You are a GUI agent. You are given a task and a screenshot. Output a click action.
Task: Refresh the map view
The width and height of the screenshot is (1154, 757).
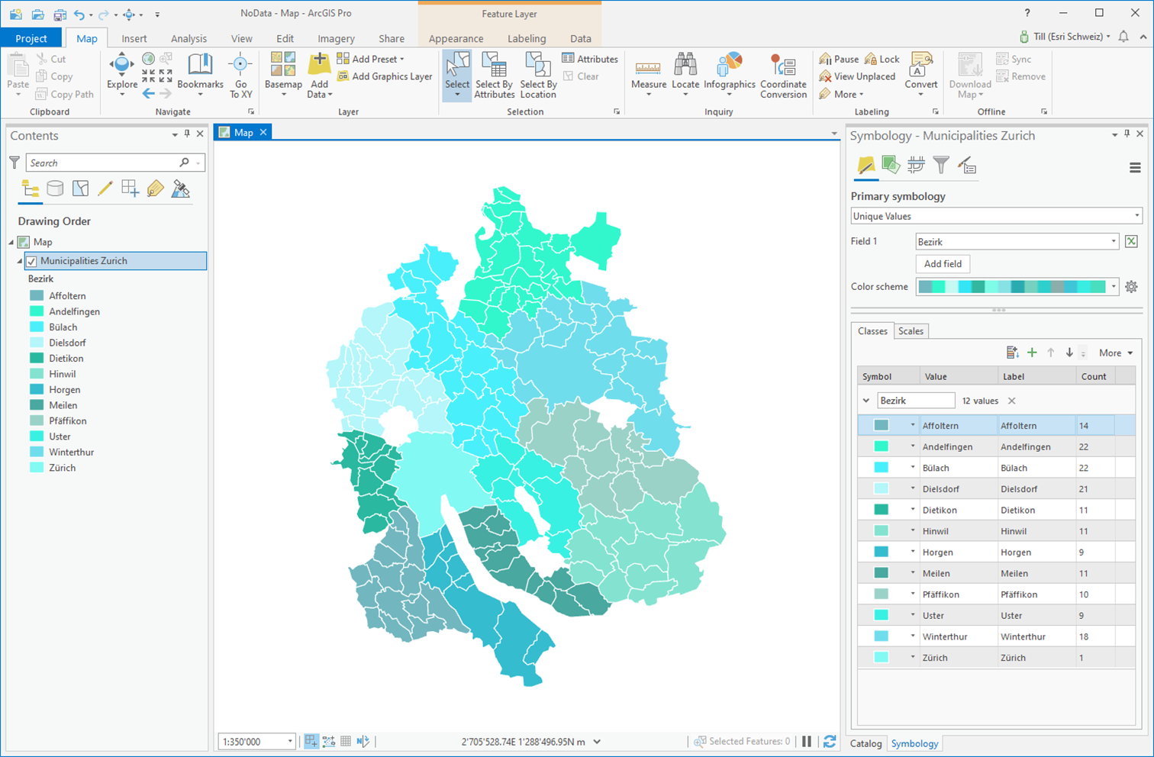[830, 741]
